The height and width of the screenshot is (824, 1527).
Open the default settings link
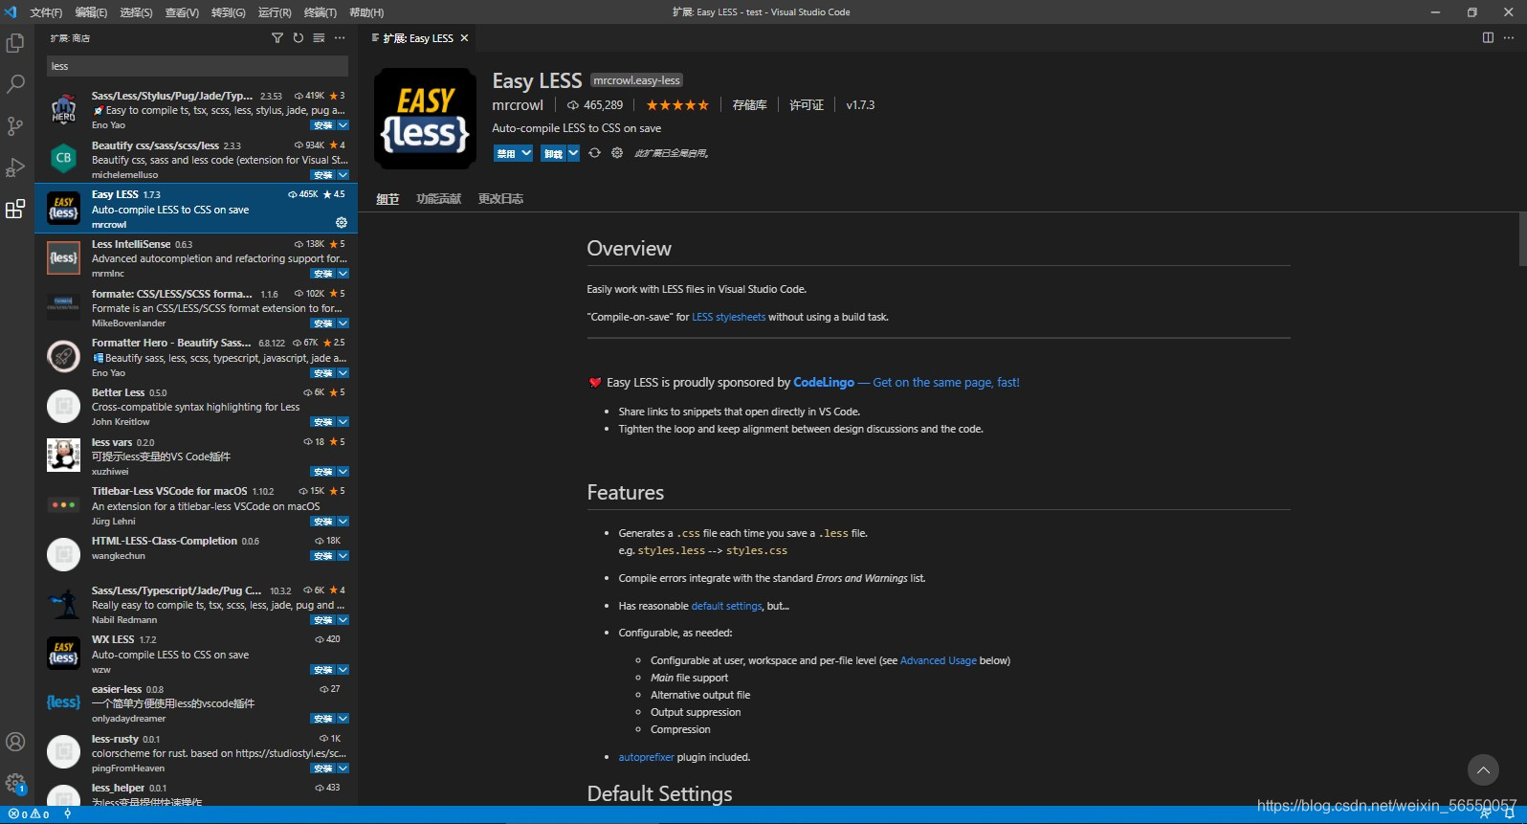[726, 606]
